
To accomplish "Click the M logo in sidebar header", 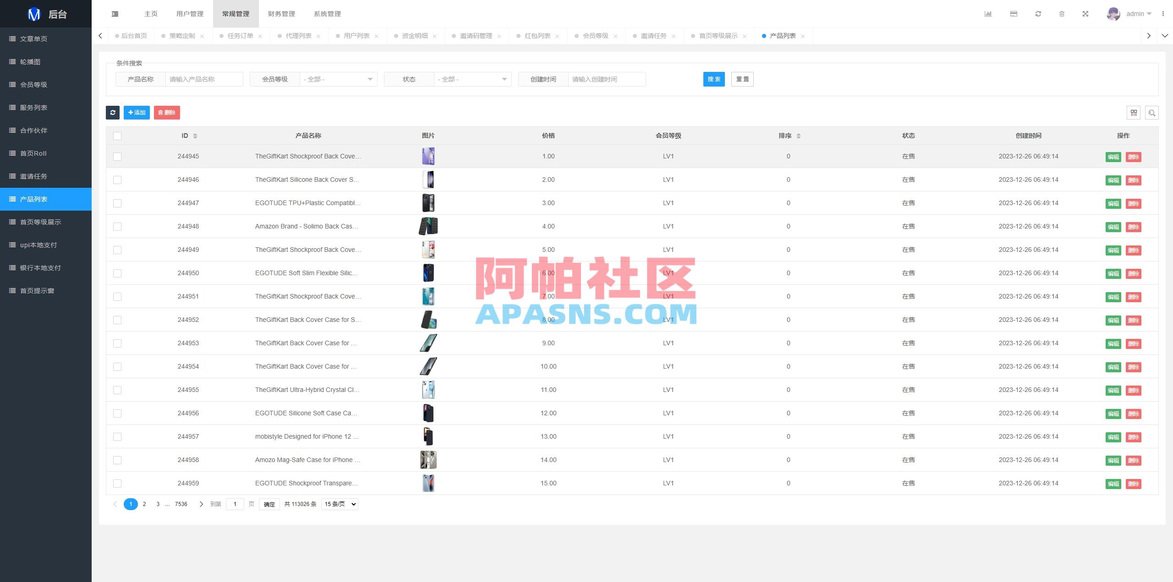I will [34, 14].
